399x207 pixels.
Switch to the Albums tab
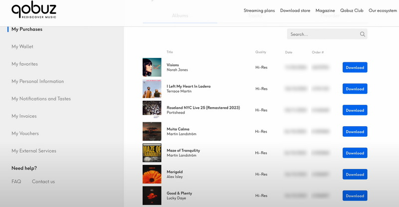[x=180, y=16]
